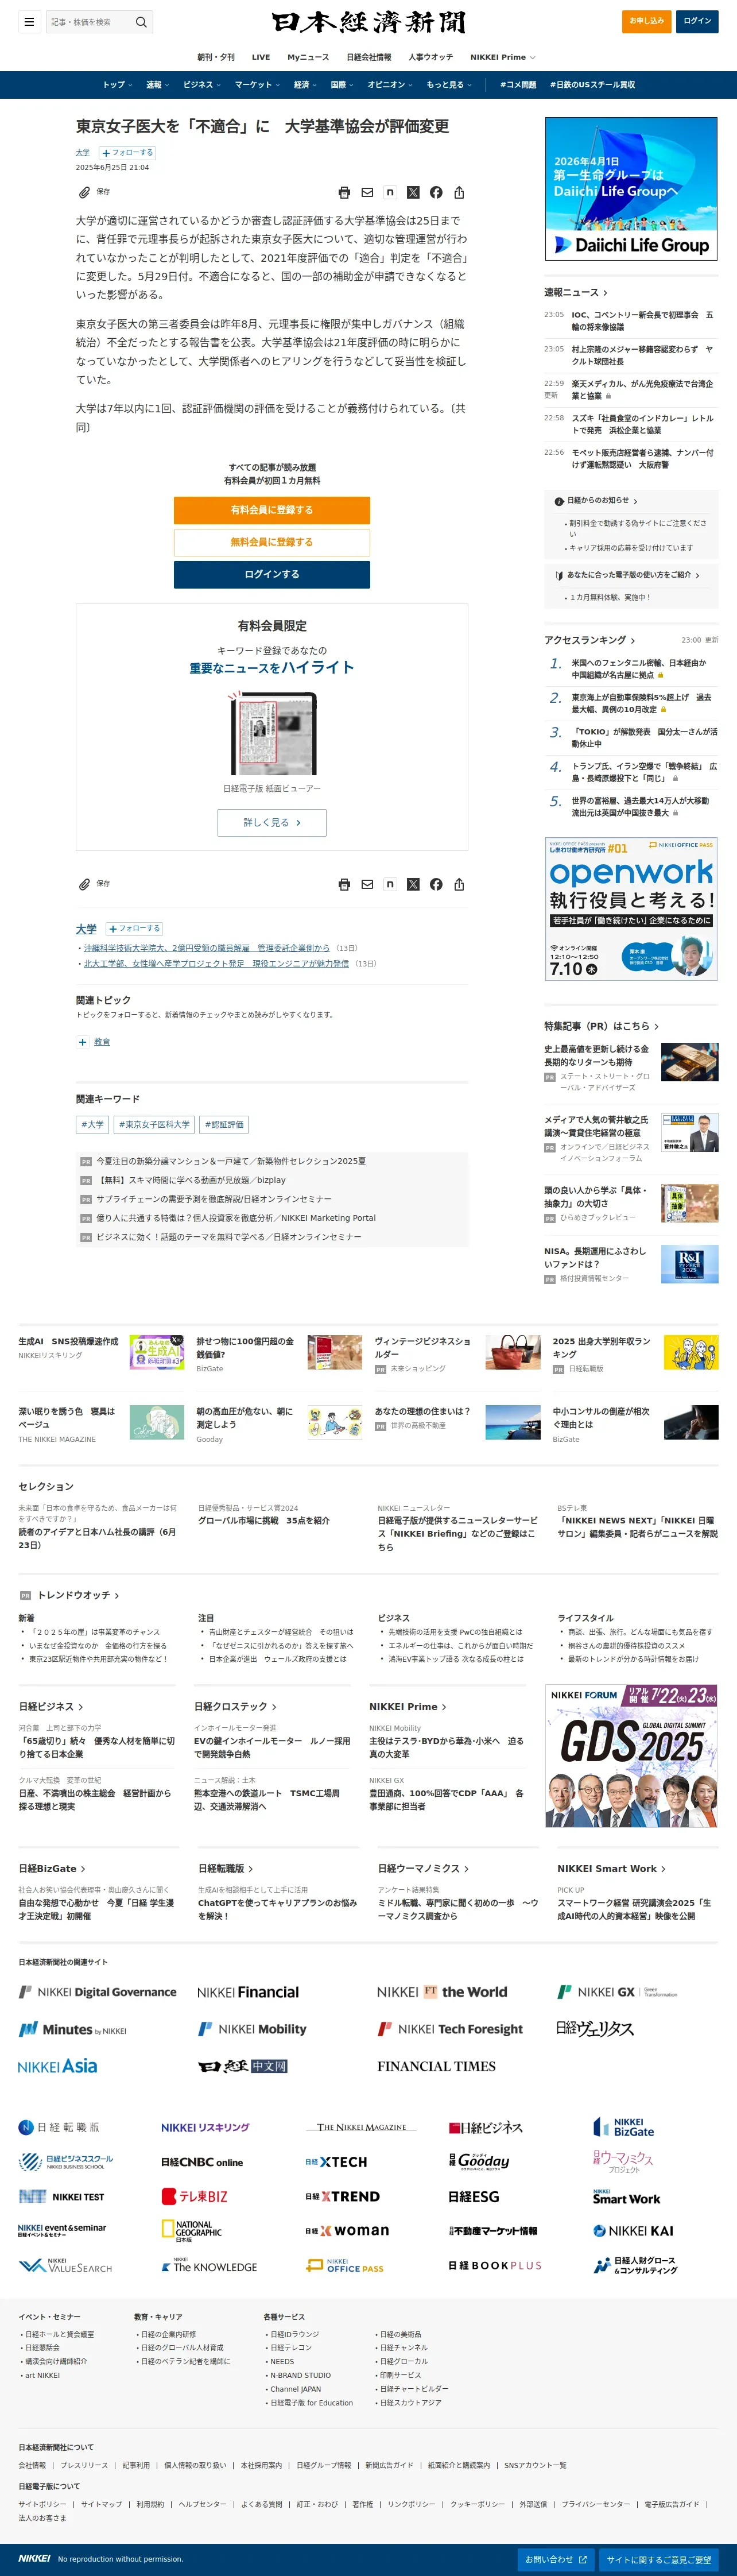Select the #東京女子医科大学 keyword tag

coord(154,1125)
